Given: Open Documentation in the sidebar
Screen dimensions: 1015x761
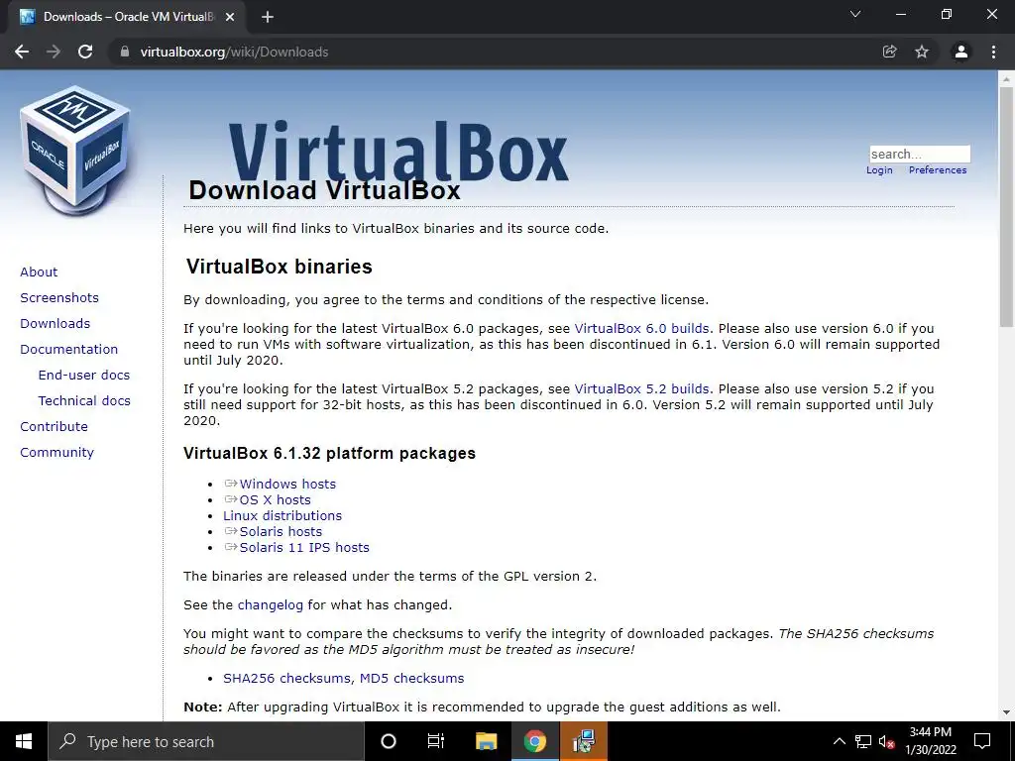Looking at the screenshot, I should (x=68, y=350).
